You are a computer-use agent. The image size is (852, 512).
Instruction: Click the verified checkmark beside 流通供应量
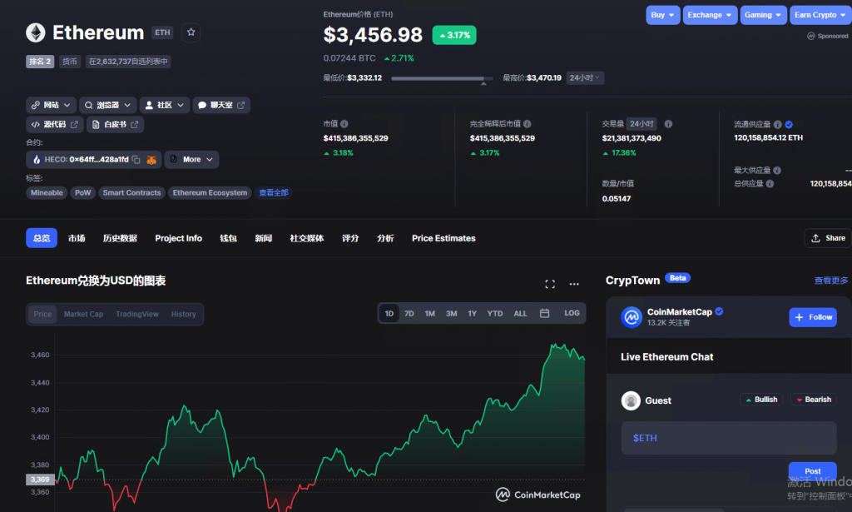[x=789, y=125]
